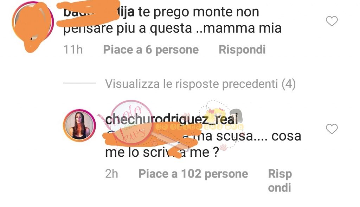Expand "Visualizza le risposte precedenti (4)"
Viewport: 360px width, 207px height.
tap(200, 84)
